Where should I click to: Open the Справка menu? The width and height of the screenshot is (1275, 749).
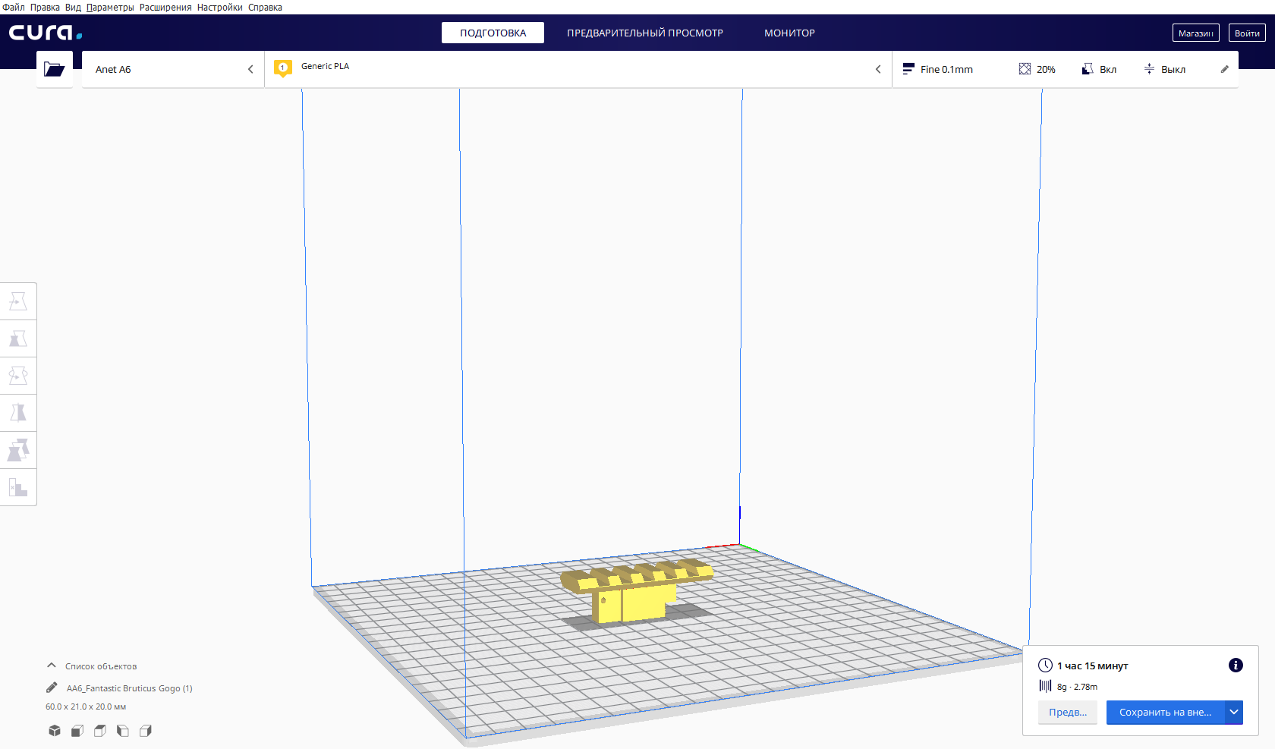(x=265, y=8)
